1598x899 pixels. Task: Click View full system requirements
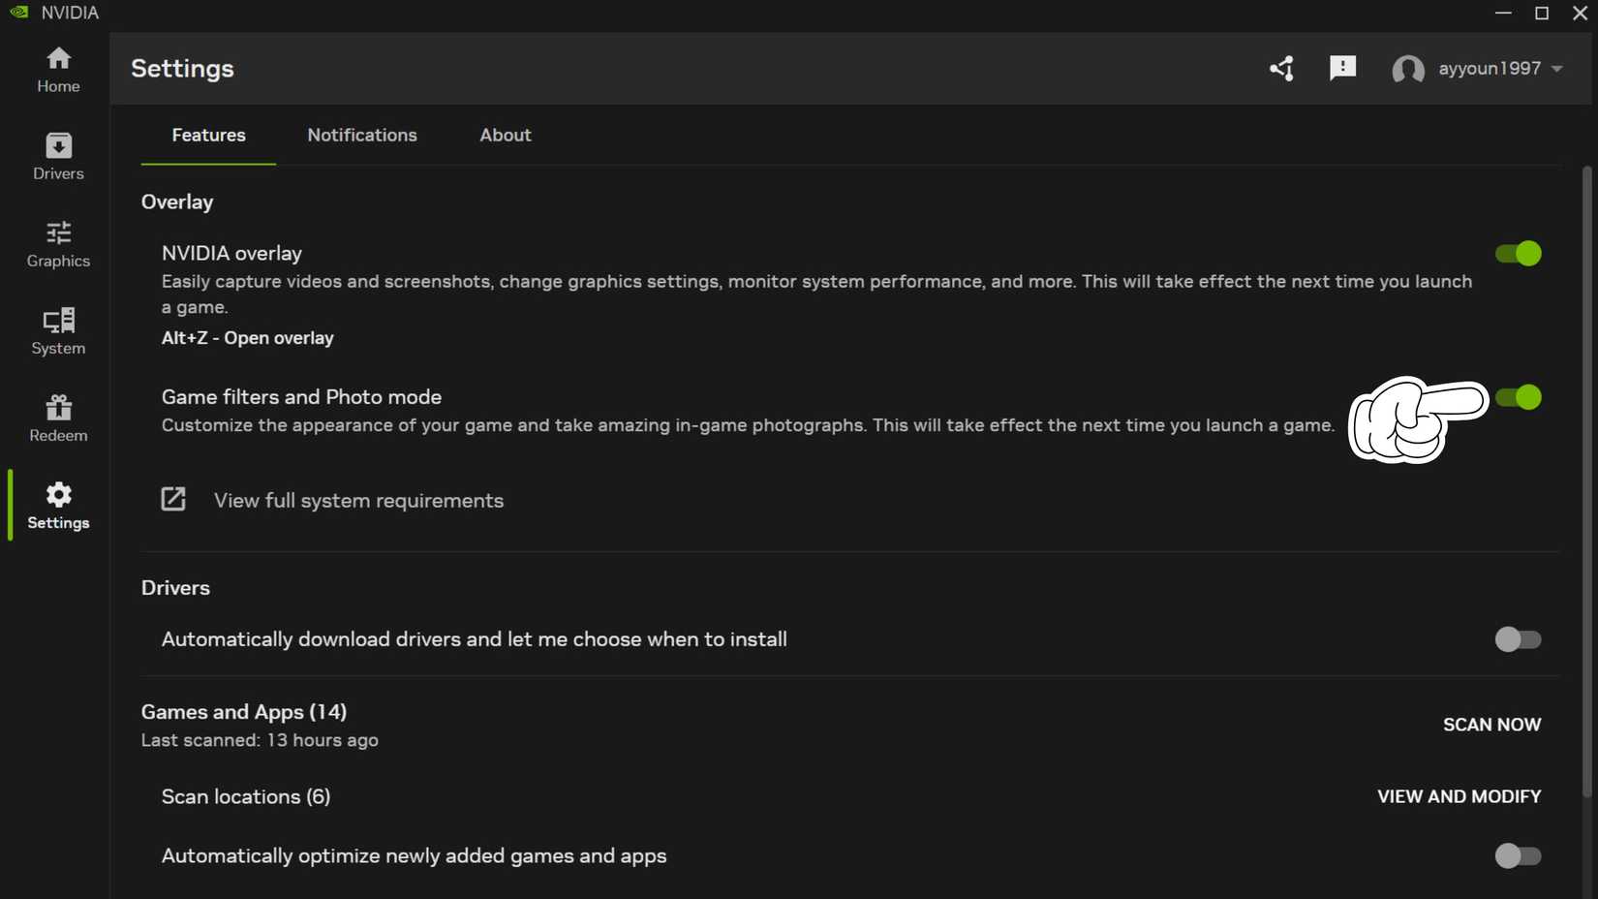tap(357, 501)
